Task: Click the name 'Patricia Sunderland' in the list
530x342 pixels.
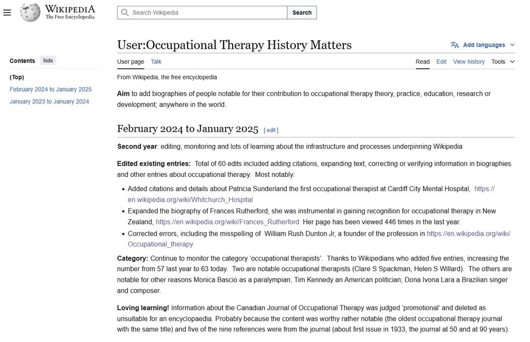Action: 258,188
